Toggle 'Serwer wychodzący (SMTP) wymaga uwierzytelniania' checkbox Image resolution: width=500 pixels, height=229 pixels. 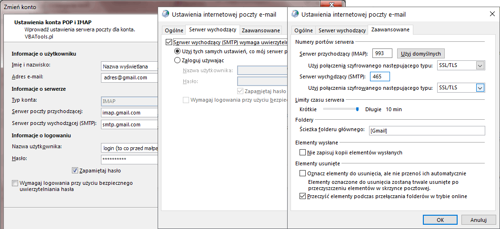(169, 42)
